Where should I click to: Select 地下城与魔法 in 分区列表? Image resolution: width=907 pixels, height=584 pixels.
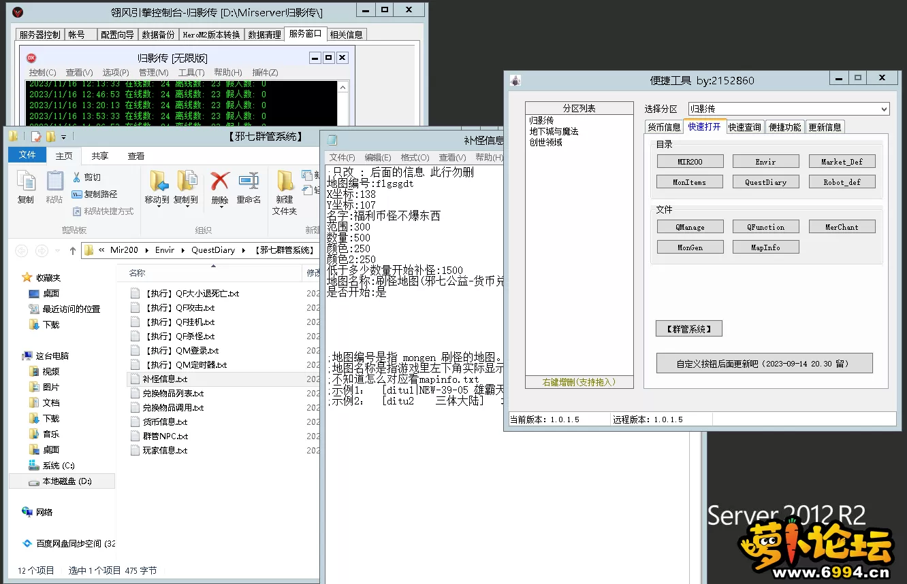(554, 131)
